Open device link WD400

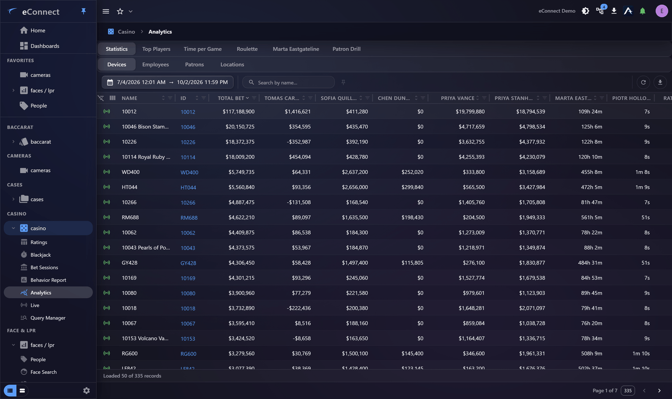[189, 172]
